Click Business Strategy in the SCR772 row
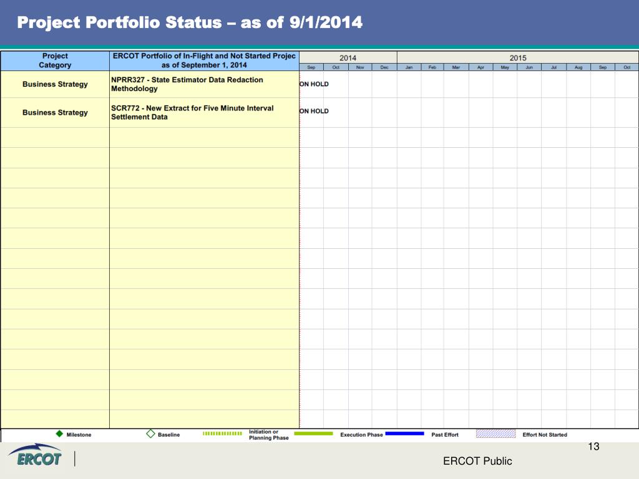Image resolution: width=639 pixels, height=479 pixels. click(x=55, y=112)
